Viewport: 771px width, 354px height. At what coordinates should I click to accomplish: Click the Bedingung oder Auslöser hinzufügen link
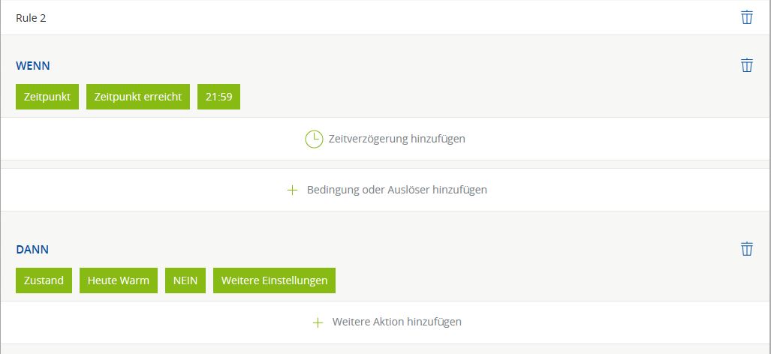(396, 190)
